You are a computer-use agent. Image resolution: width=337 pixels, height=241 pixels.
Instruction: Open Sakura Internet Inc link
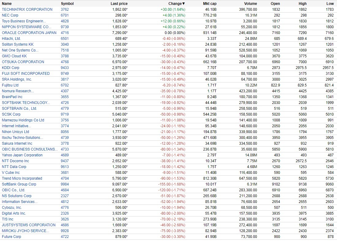pos(17,143)
